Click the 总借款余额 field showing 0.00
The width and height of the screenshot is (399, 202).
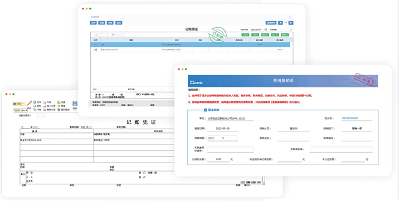point(218,159)
